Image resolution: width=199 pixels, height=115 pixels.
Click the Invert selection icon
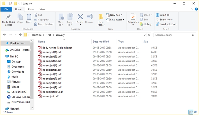pyautogui.click(x=157, y=24)
